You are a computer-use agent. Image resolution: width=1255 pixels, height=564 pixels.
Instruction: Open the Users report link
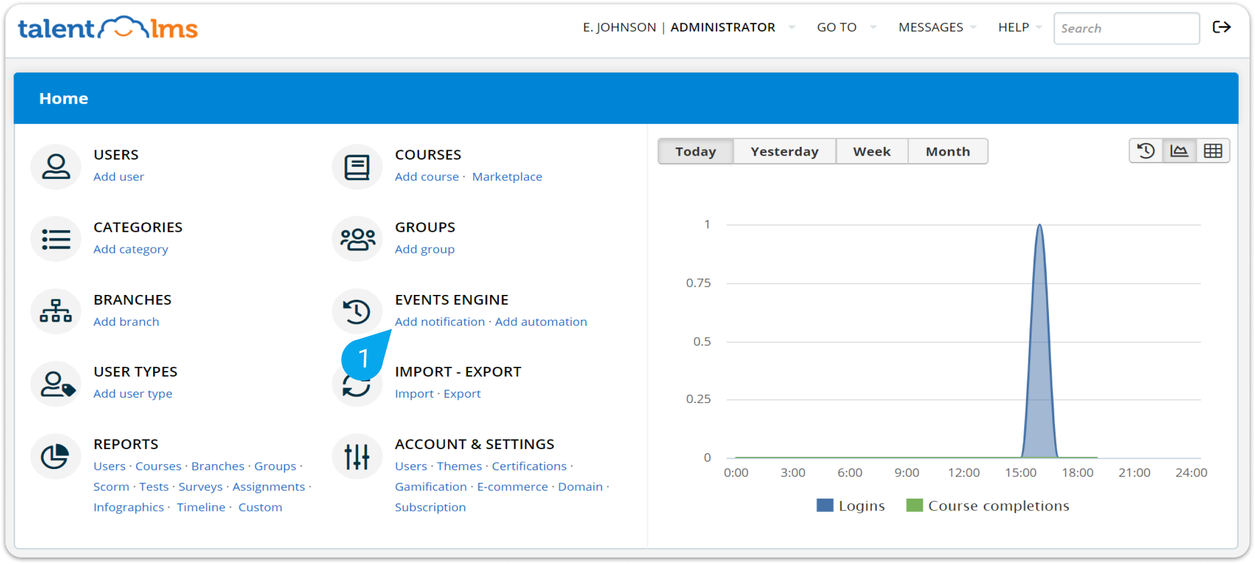(x=109, y=466)
